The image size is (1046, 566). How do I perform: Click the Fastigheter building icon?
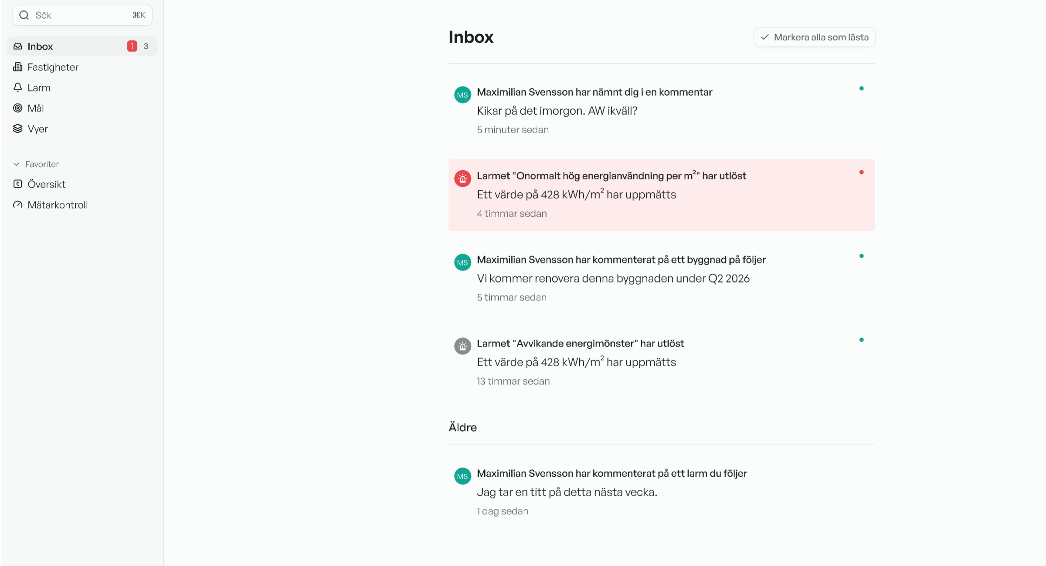[18, 67]
